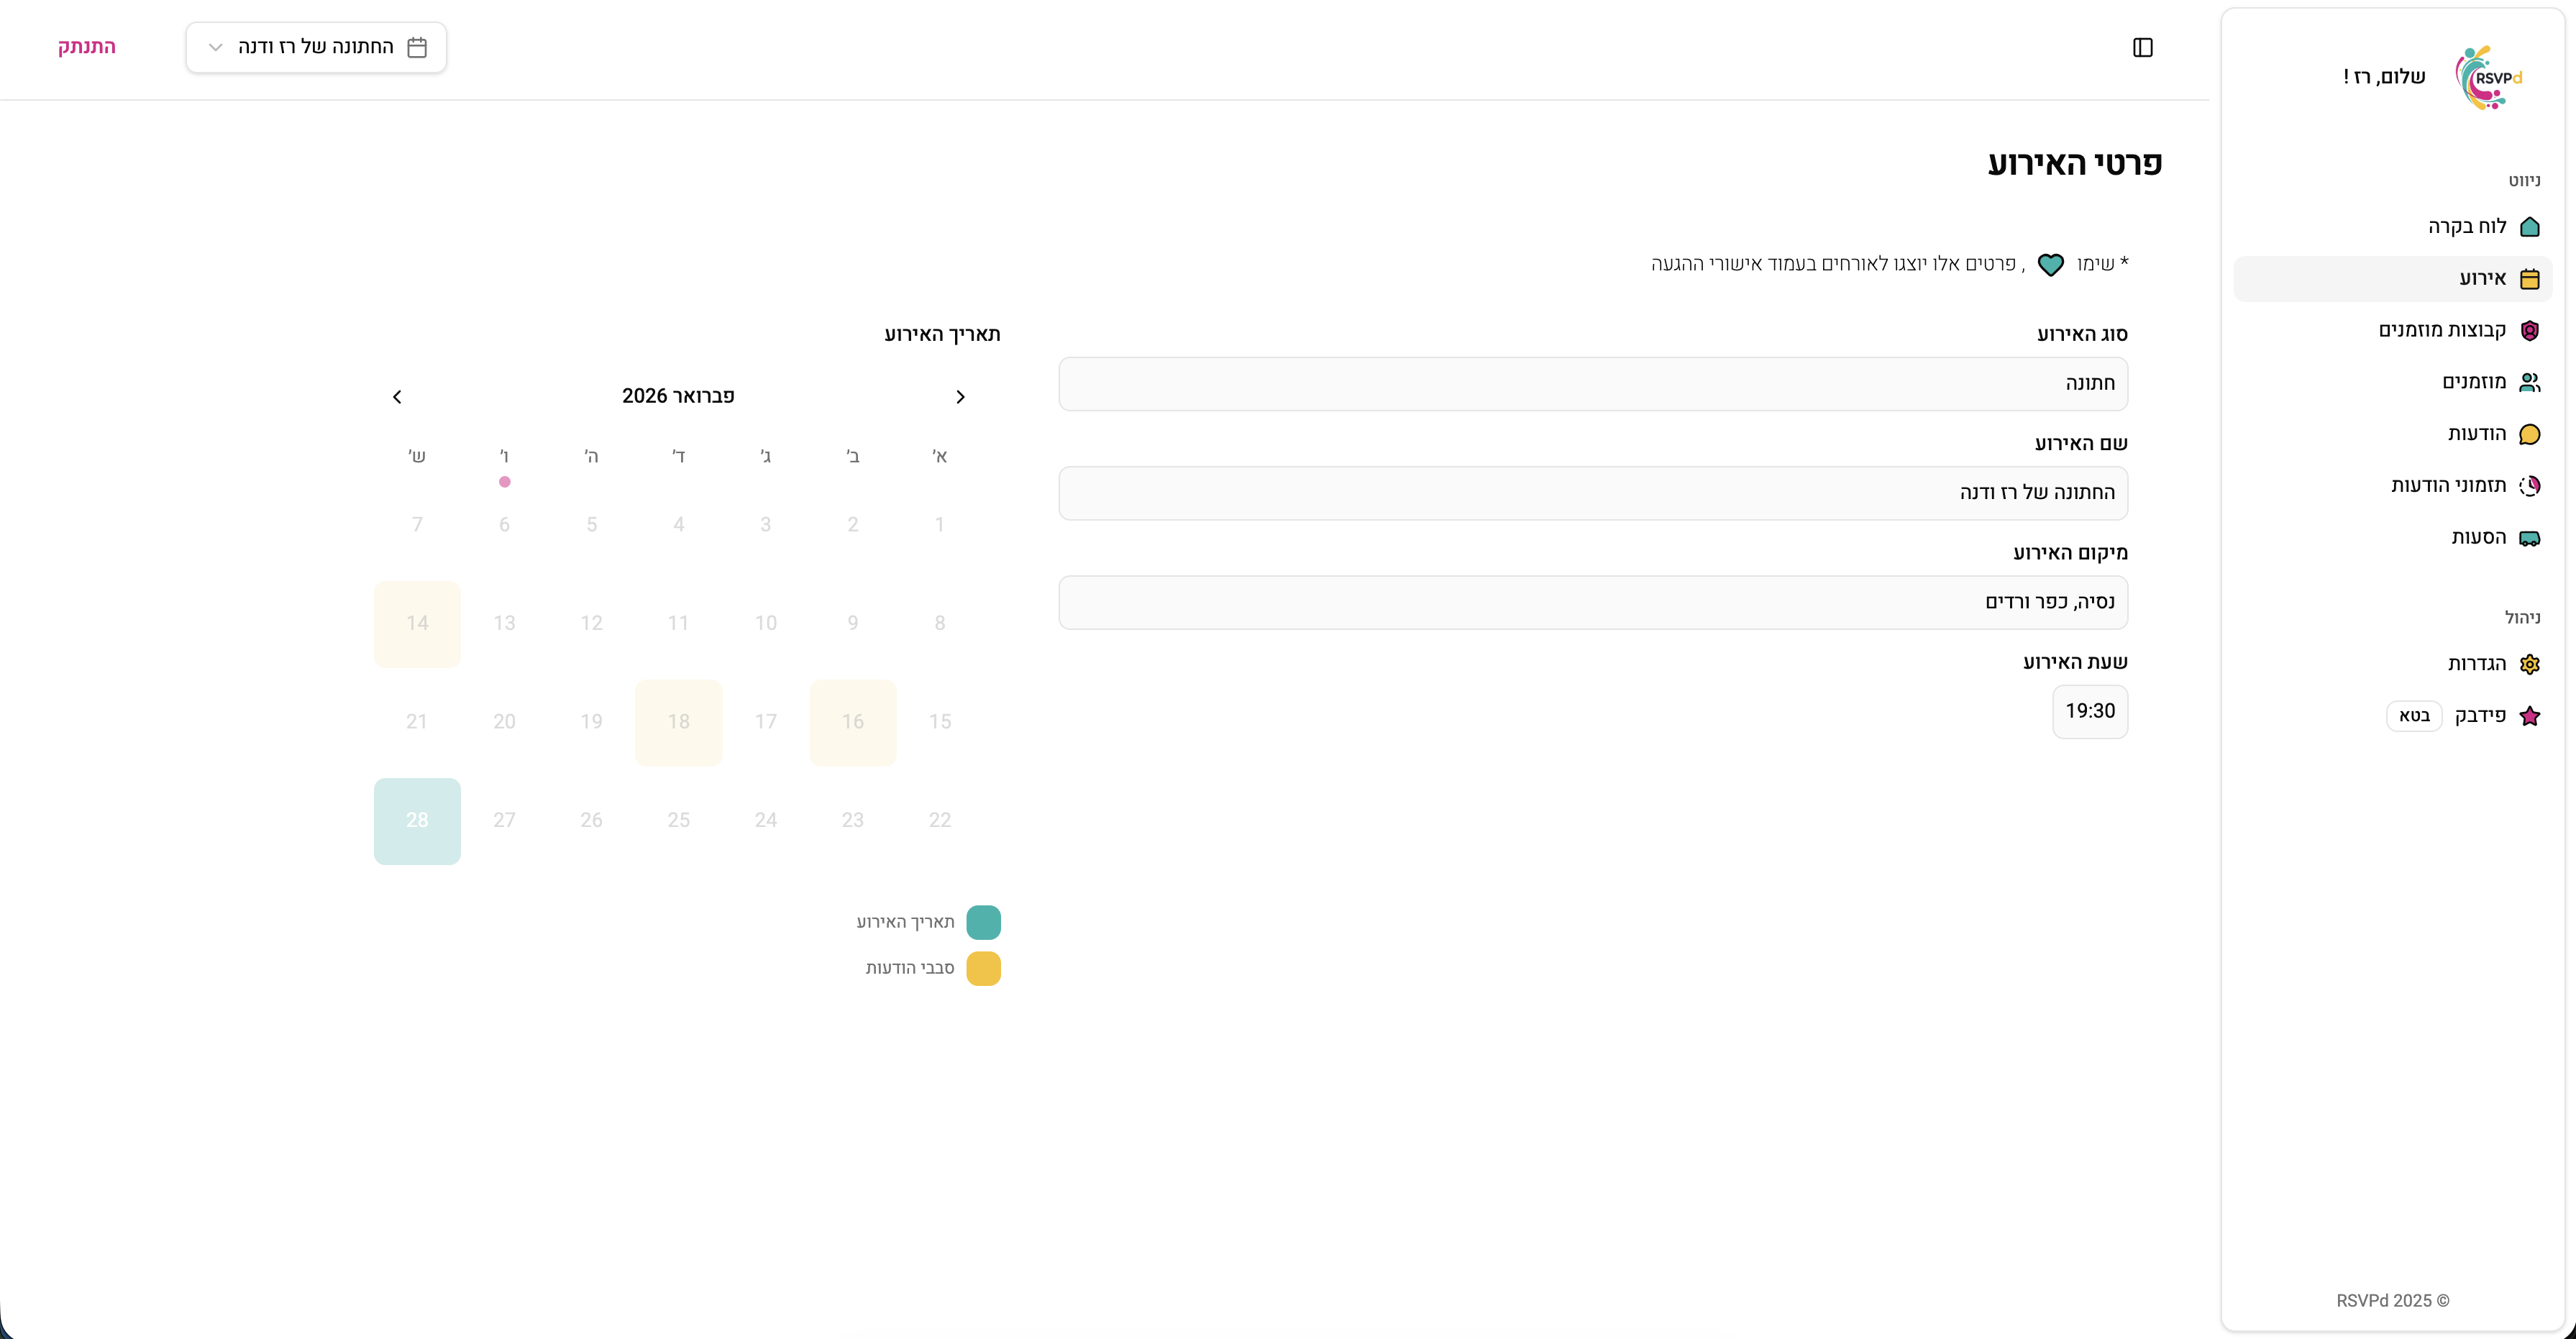Toggle sidebar with the panel icon
The height and width of the screenshot is (1339, 2576).
click(2142, 47)
